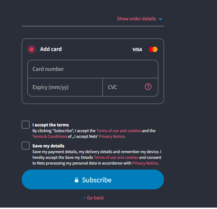Focus the Card number field
217x209 pixels.
pos(93,69)
